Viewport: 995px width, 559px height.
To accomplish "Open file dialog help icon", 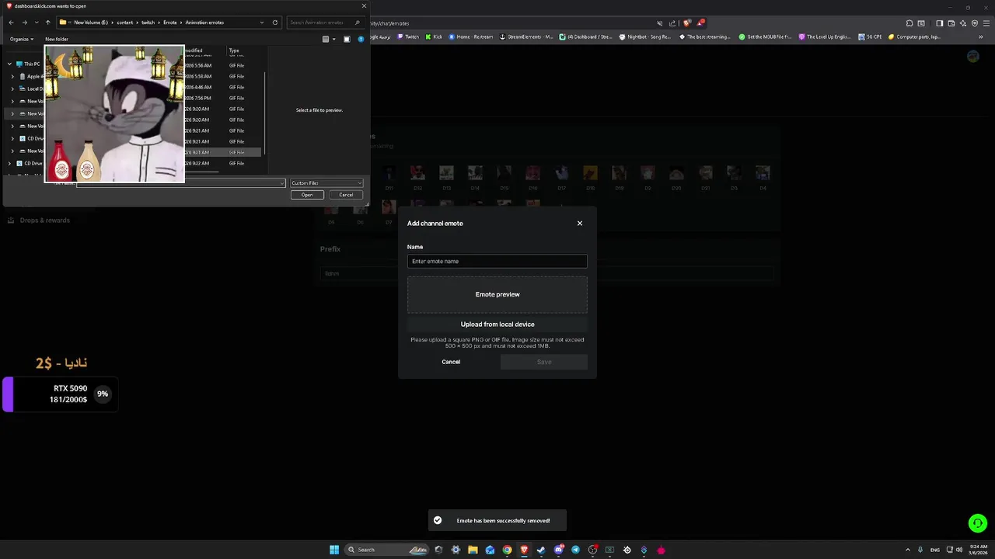I will pyautogui.click(x=361, y=39).
